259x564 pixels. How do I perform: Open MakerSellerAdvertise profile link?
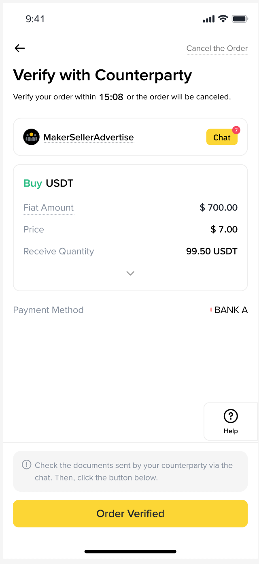pos(88,138)
